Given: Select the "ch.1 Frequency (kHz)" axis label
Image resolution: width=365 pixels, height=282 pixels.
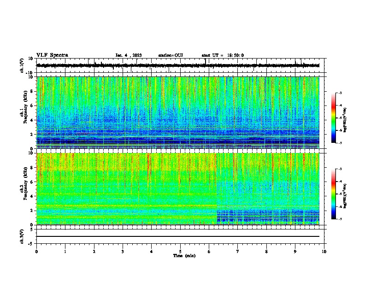Looking at the screenshot, I should (x=24, y=107).
